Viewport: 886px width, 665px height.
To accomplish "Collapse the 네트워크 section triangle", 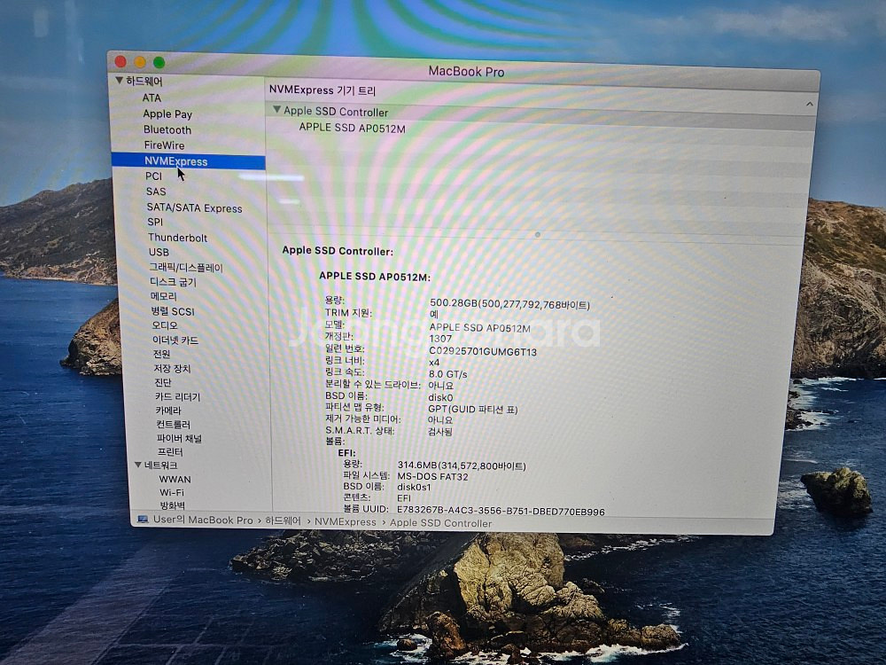I will (x=138, y=465).
